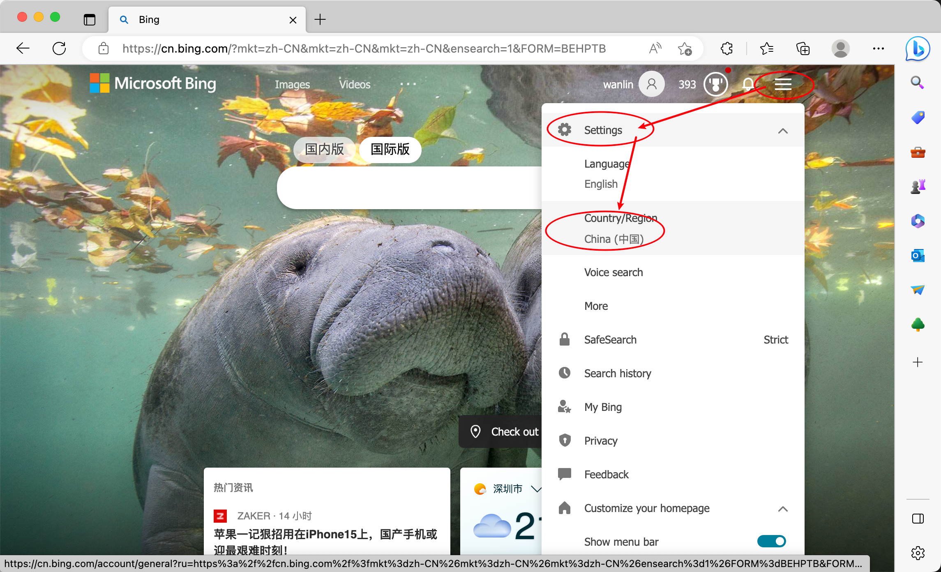
Task: Open Edge Settings and more ellipsis
Action: coord(879,48)
